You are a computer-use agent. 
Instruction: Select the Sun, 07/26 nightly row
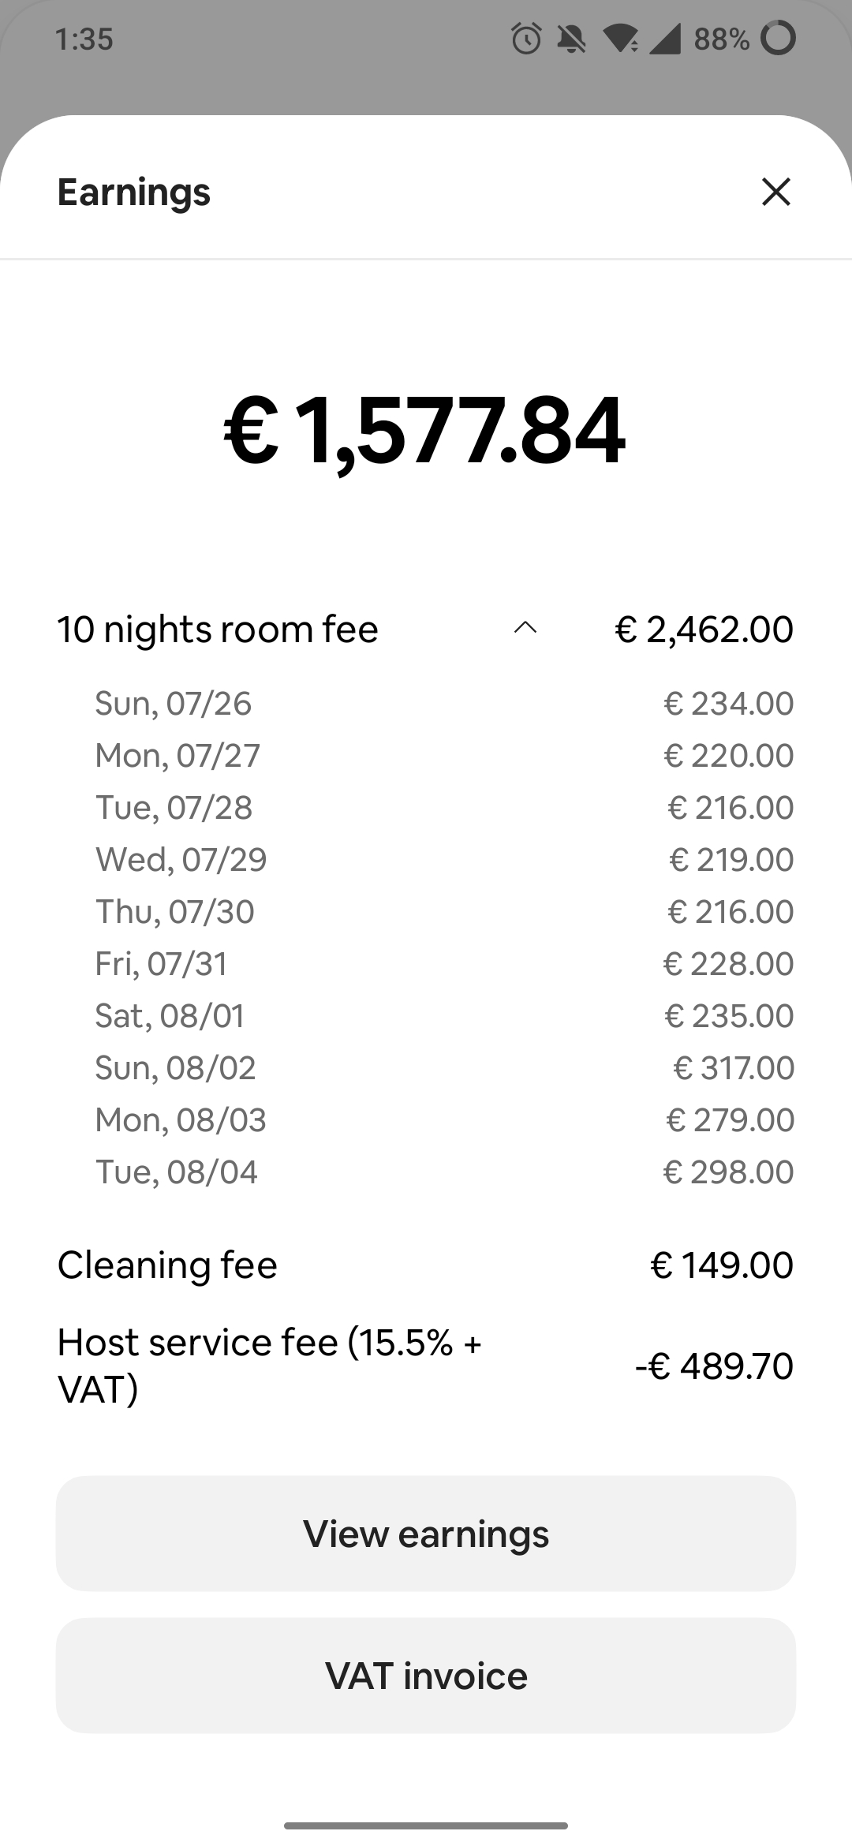coord(444,703)
